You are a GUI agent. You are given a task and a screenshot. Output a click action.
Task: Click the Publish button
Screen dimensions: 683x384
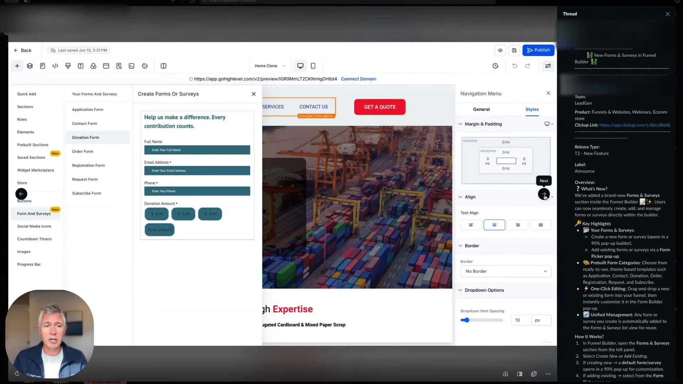pos(538,50)
